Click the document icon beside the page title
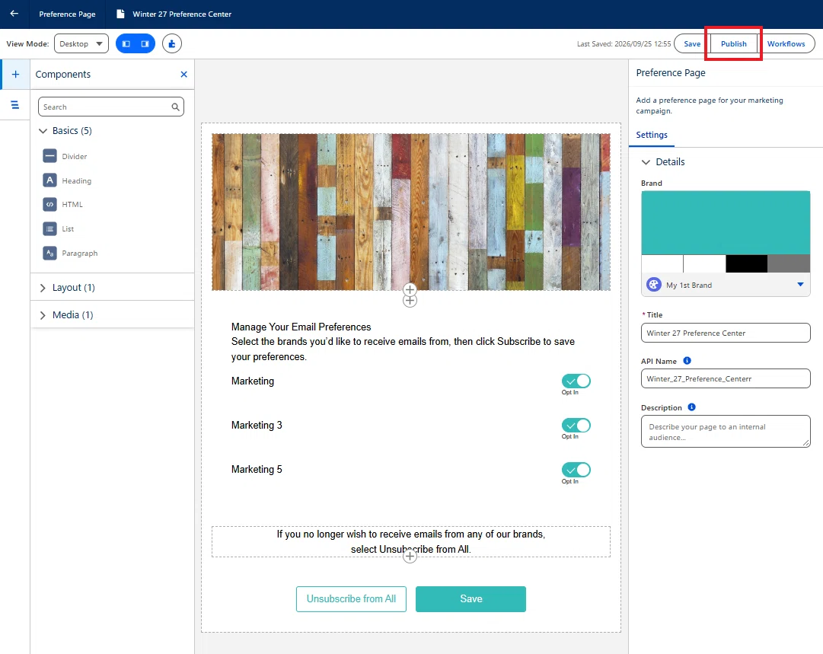 120,14
